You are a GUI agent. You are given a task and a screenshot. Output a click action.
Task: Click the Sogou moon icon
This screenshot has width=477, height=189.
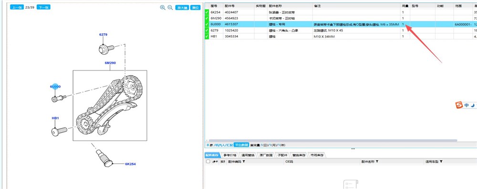(x=473, y=105)
